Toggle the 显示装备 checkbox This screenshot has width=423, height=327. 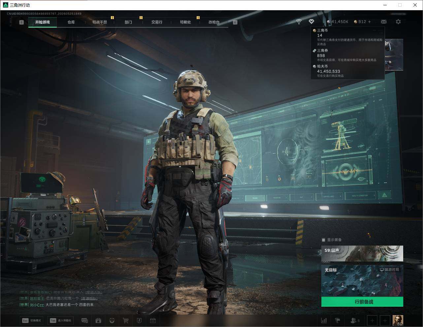323,240
